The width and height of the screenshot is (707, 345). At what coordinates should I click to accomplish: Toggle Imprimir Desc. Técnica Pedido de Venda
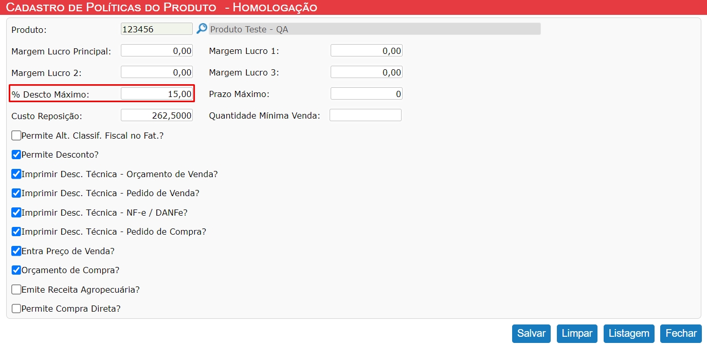click(16, 193)
